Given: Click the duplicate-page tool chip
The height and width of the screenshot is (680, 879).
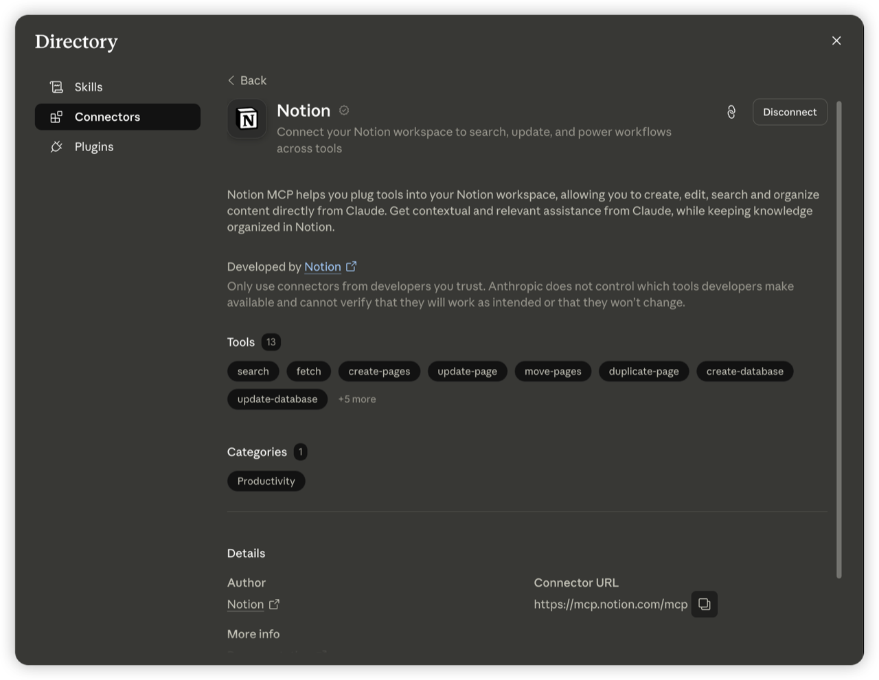Looking at the screenshot, I should [x=644, y=372].
